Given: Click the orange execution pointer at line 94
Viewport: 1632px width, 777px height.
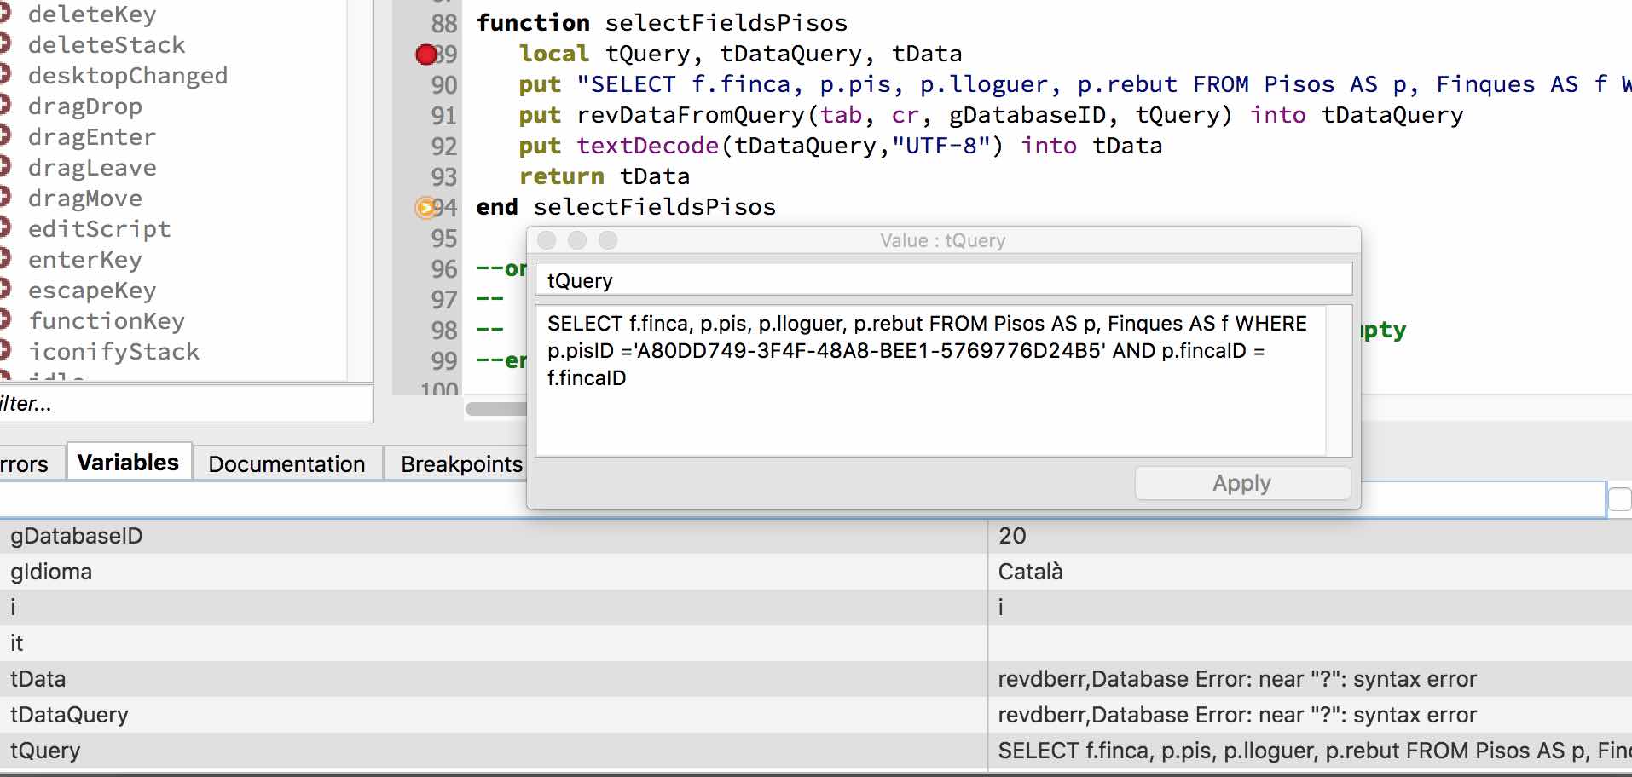Looking at the screenshot, I should [425, 208].
